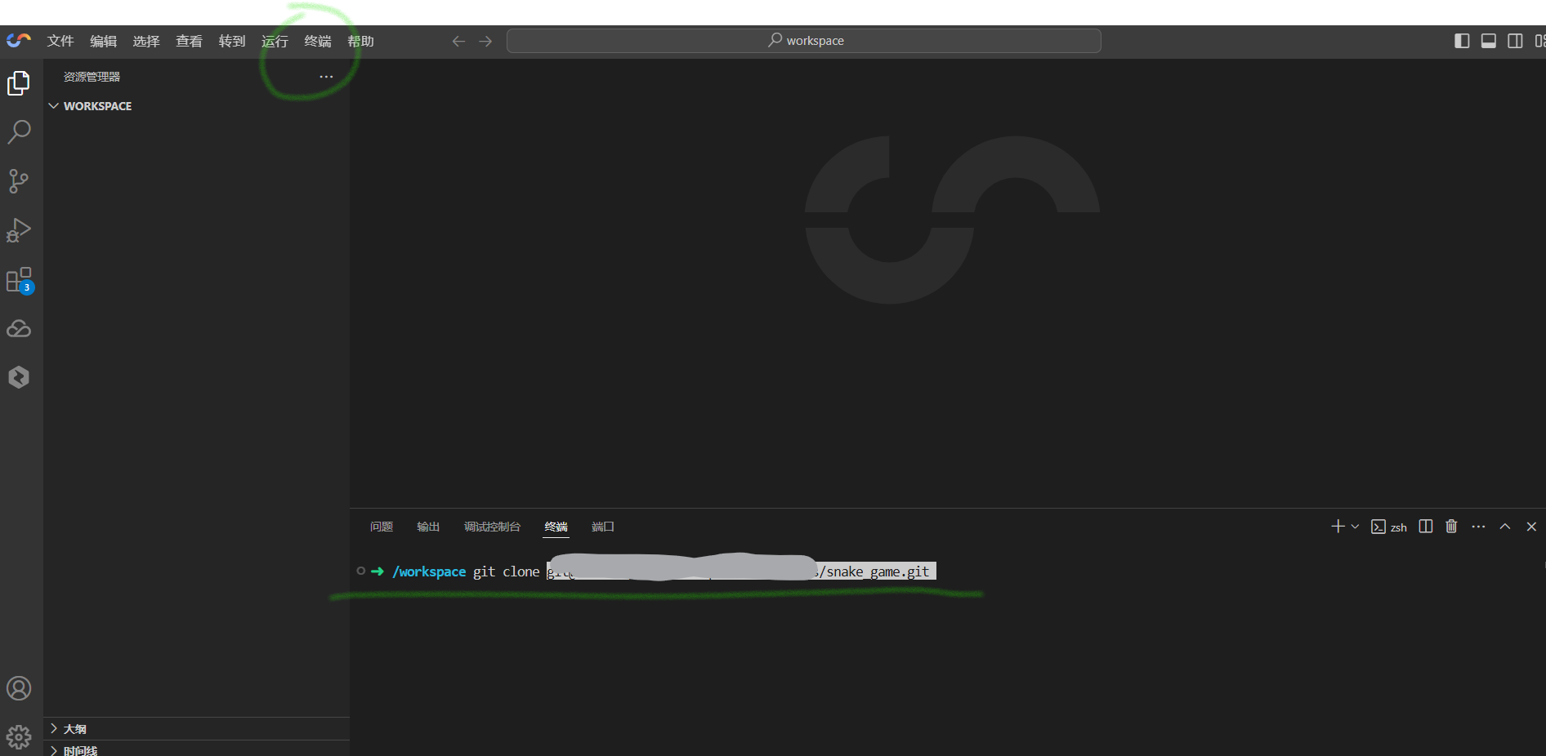Open the 选择 menu

pyautogui.click(x=146, y=41)
